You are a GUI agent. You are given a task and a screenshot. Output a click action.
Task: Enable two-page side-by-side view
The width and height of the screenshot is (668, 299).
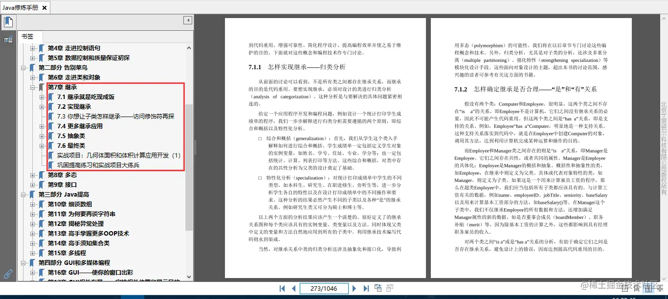coord(648,288)
